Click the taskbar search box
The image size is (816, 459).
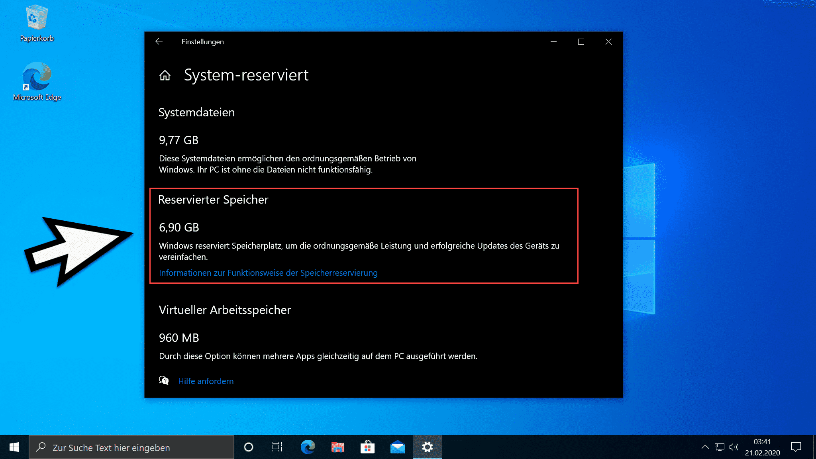pyautogui.click(x=131, y=447)
